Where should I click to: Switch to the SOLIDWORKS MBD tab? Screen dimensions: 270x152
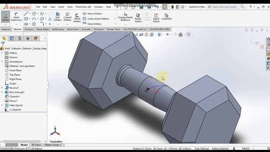point(159,29)
